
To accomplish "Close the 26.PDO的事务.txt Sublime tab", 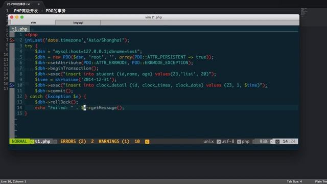I will click(x=39, y=4).
